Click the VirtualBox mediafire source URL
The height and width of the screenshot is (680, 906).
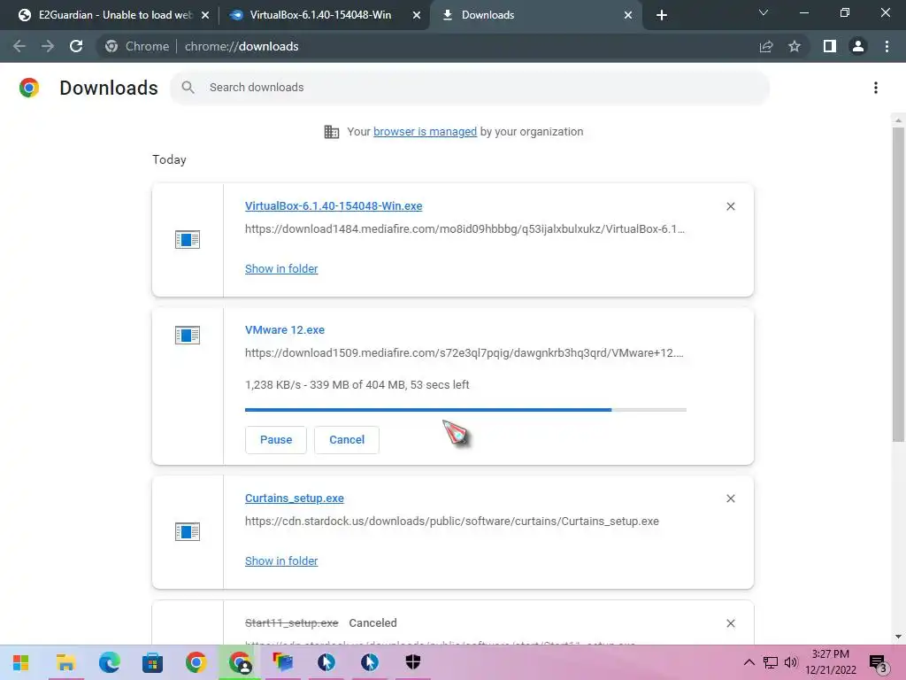pos(465,229)
